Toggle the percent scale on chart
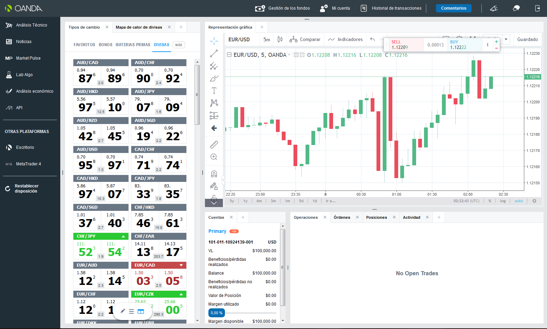This screenshot has height=329, width=547. pyautogui.click(x=490, y=201)
